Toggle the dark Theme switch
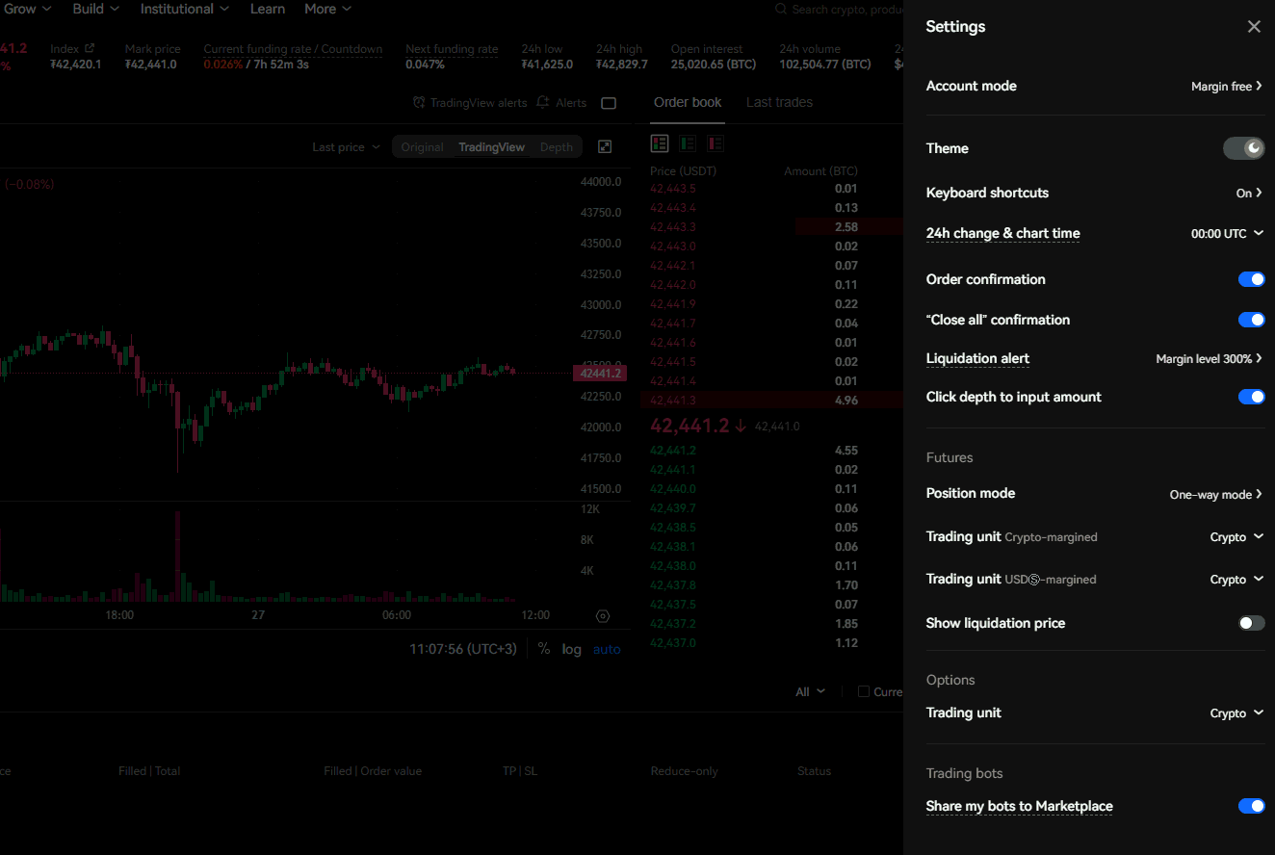1275x855 pixels. pos(1243,148)
